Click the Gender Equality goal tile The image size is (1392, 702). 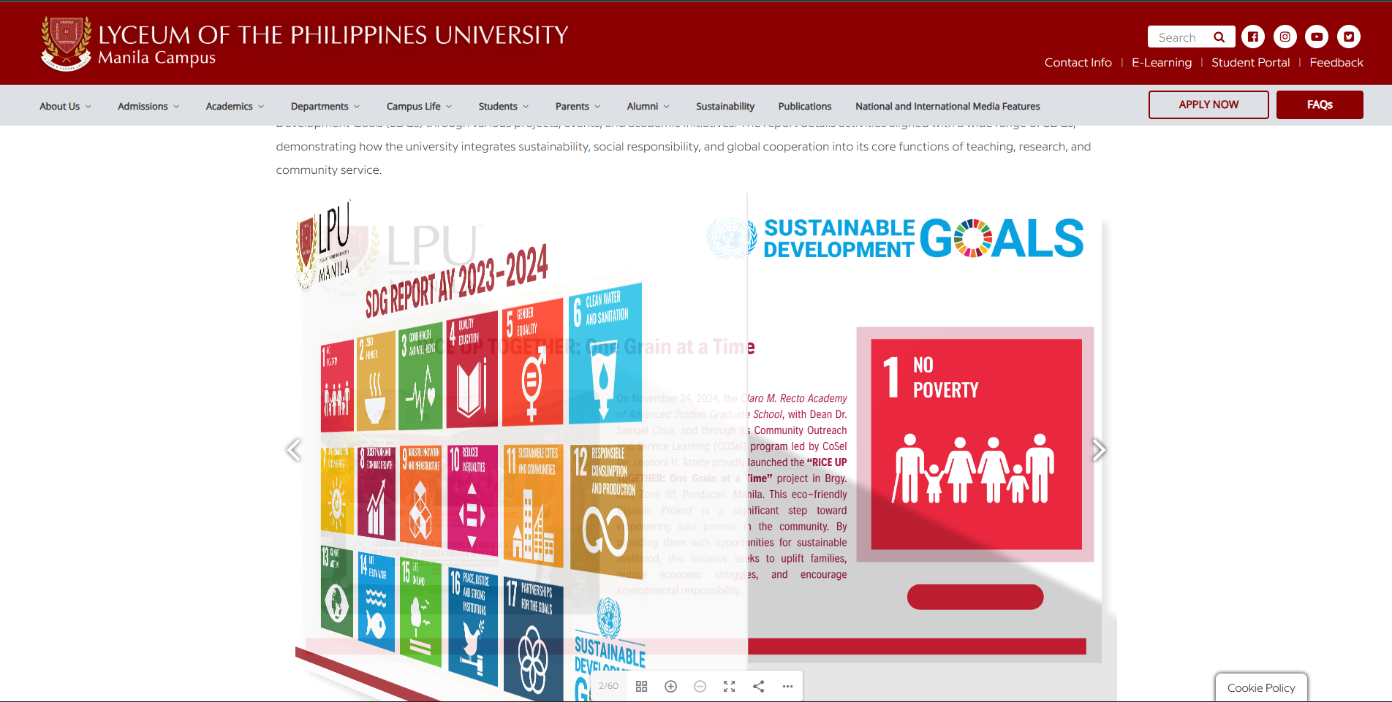click(x=533, y=362)
